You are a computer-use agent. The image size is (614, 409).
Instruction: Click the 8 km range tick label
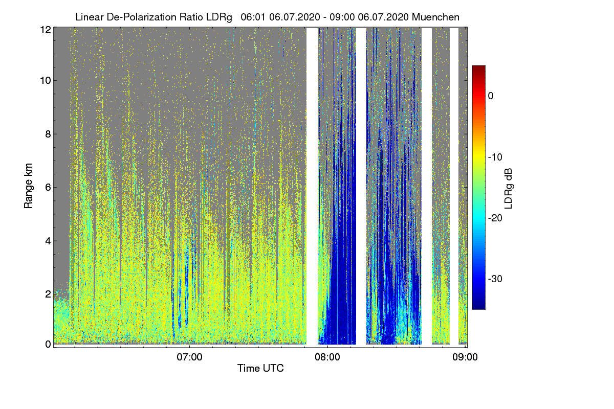48,134
